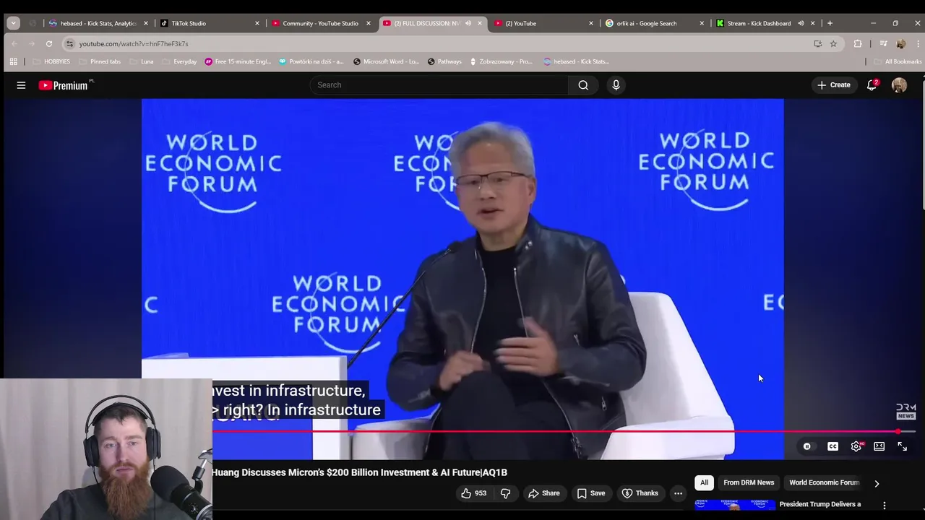Open the YouTube guide hamburger menu
The image size is (925, 520).
(21, 85)
